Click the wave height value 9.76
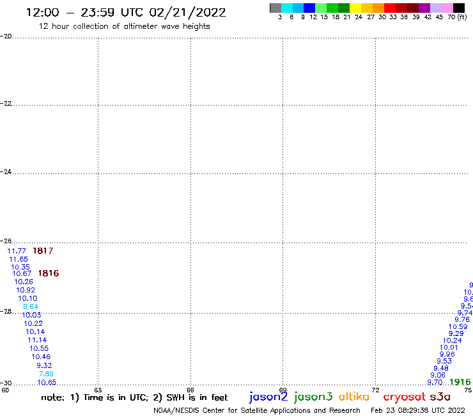Viewport: 473px width, 416px height. click(x=462, y=319)
